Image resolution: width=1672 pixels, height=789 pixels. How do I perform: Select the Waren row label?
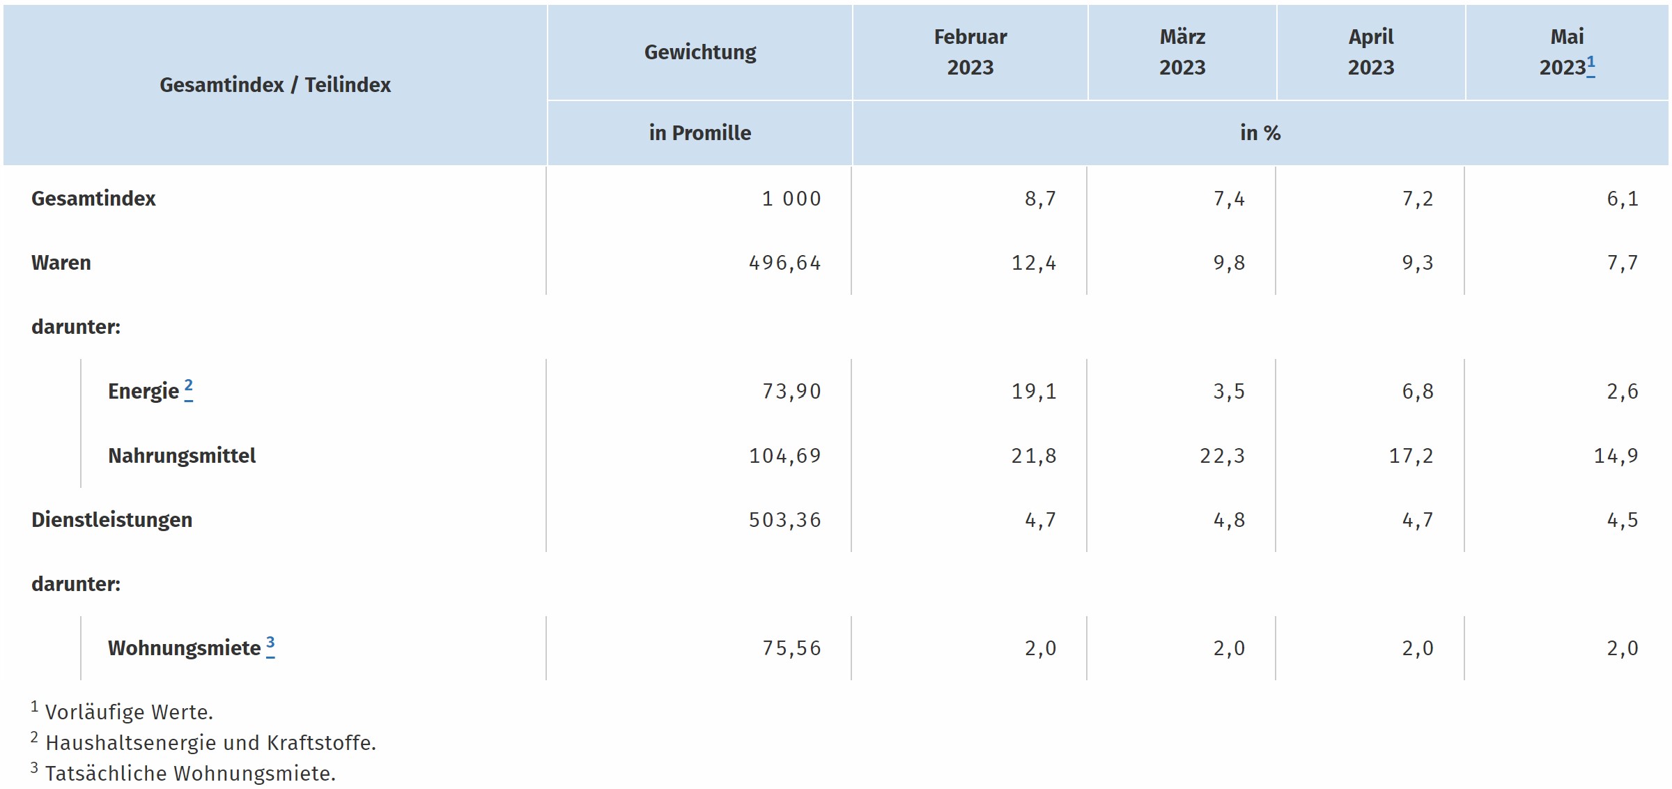click(61, 263)
